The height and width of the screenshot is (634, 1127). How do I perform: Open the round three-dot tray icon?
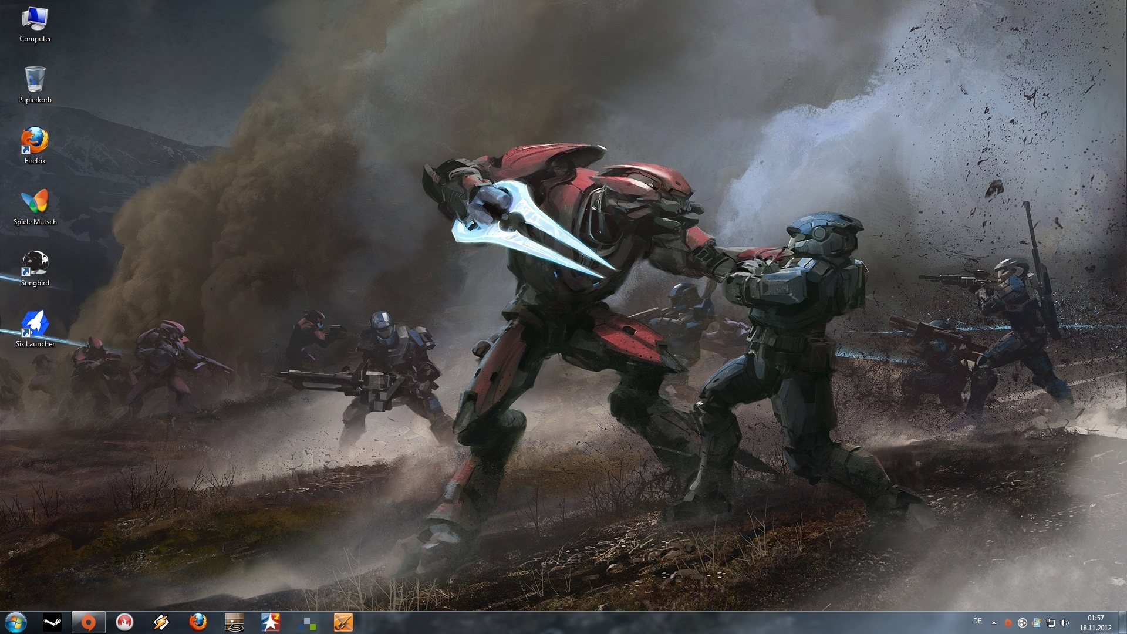click(1022, 623)
